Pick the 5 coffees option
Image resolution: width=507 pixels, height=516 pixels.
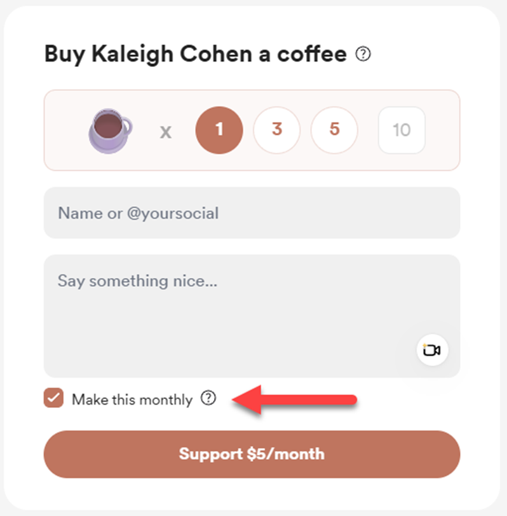tap(334, 130)
